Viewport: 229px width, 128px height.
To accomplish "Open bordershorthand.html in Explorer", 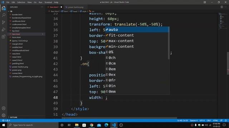I will [x=21, y=18].
